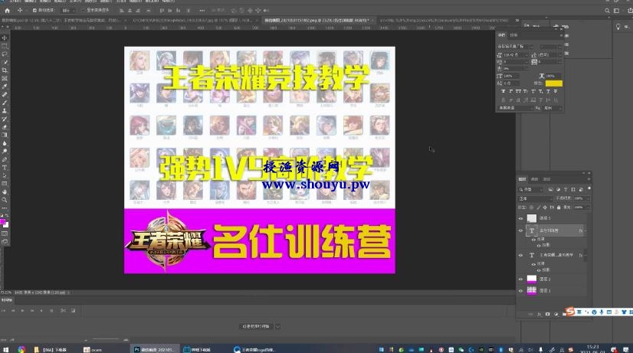Open the Auto-Select target dropdown
The height and width of the screenshot is (353, 633).
click(67, 11)
